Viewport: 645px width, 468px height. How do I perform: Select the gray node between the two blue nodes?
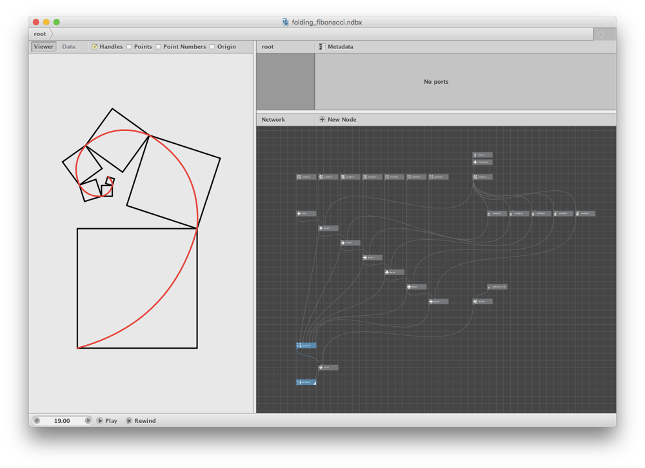pos(329,367)
